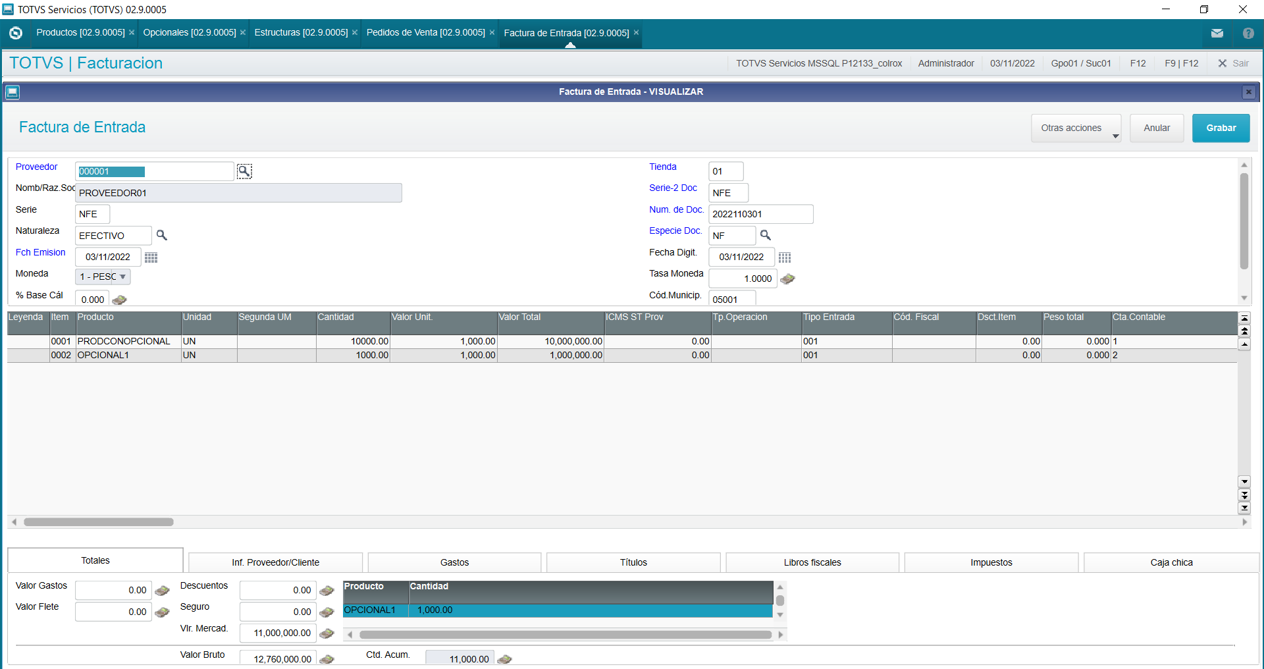Page down in the items grid

(x=1244, y=495)
